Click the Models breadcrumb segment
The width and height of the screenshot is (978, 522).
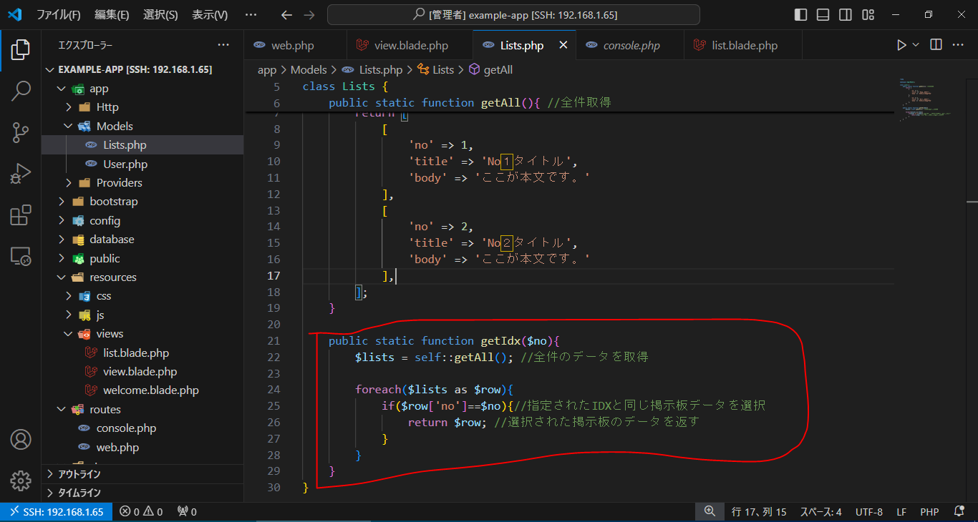[309, 69]
